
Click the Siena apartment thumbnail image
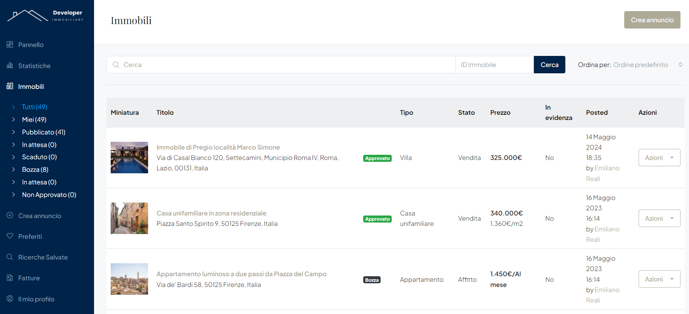[129, 279]
